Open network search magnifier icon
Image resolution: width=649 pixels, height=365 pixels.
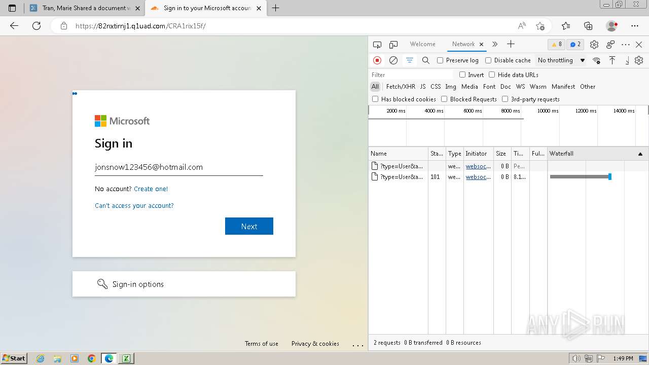[x=426, y=60]
